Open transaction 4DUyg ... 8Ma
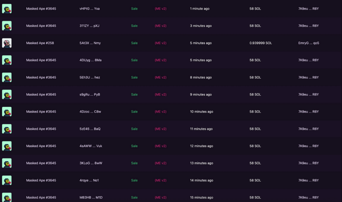 click(x=90, y=60)
